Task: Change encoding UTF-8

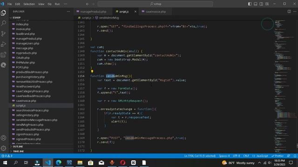Action: point(237,156)
